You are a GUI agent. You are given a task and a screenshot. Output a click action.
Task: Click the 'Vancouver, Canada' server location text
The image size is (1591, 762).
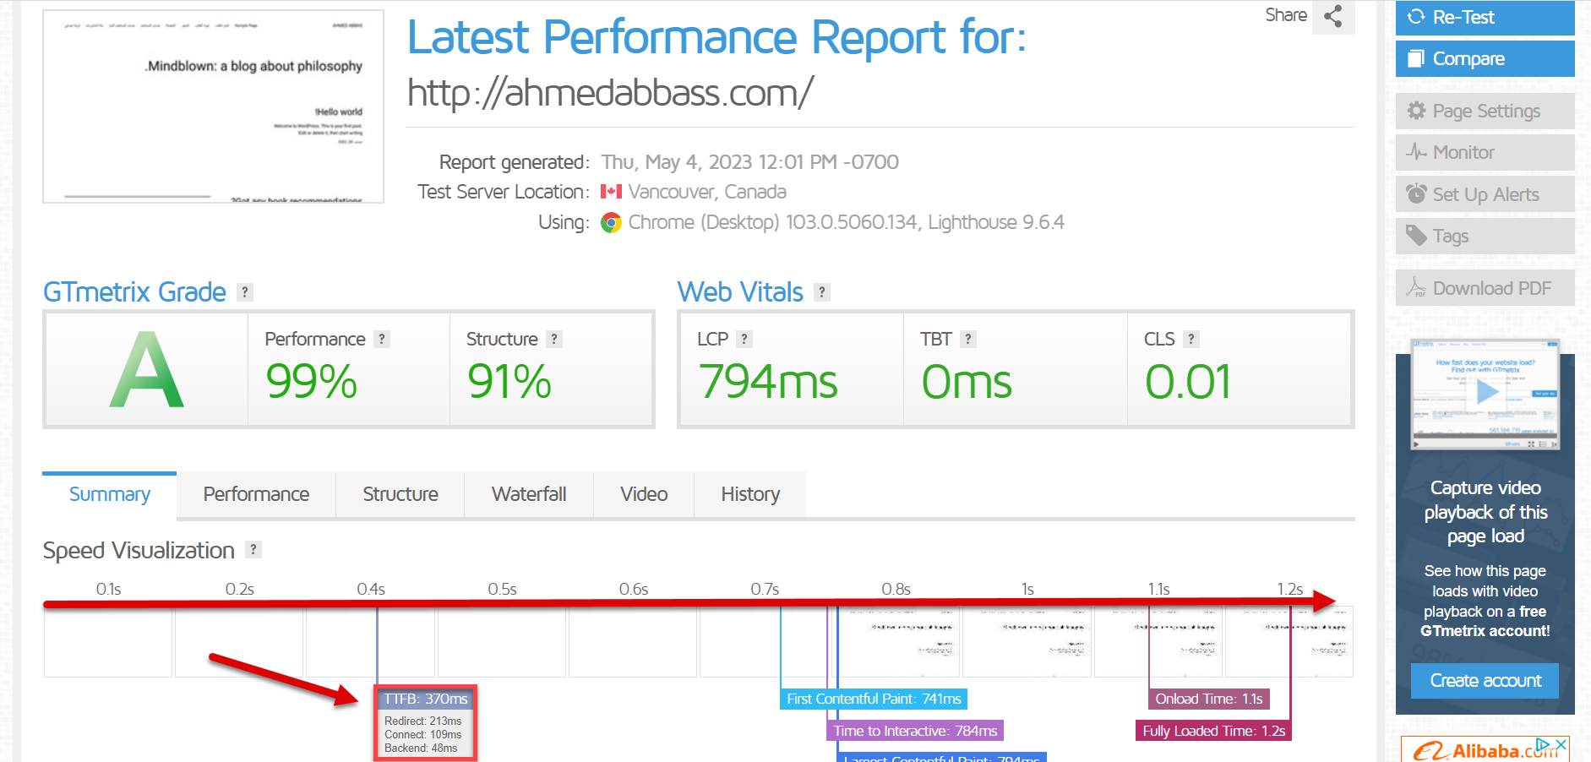(x=707, y=192)
